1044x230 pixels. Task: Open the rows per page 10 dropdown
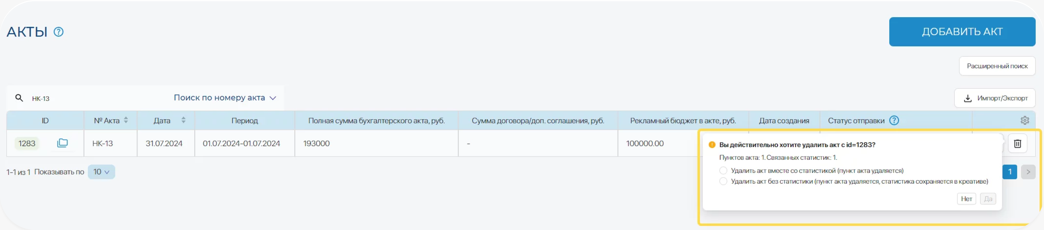coord(101,172)
